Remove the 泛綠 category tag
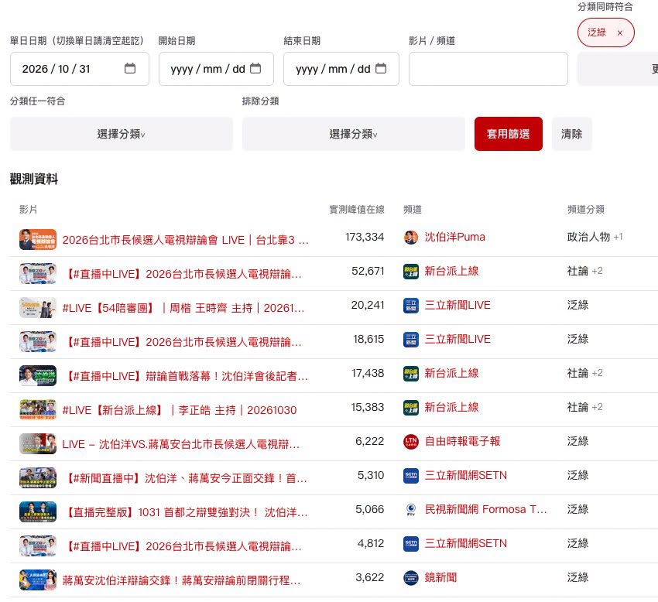Viewport: 658px width, 602px height. (620, 32)
